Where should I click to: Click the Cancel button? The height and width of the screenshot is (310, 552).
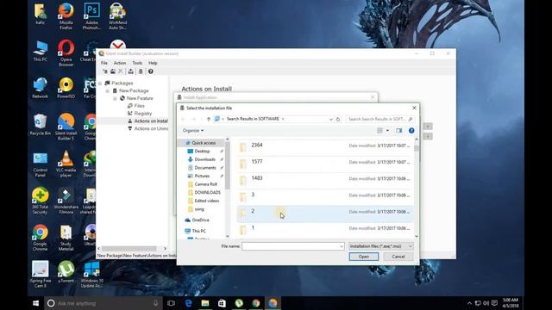(x=398, y=257)
